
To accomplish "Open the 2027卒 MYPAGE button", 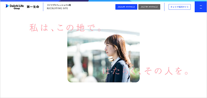I will click(x=149, y=7).
